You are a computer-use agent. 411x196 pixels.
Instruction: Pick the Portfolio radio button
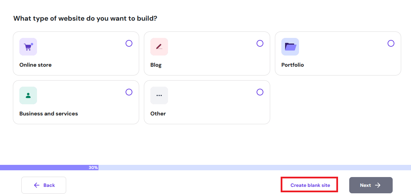[391, 43]
